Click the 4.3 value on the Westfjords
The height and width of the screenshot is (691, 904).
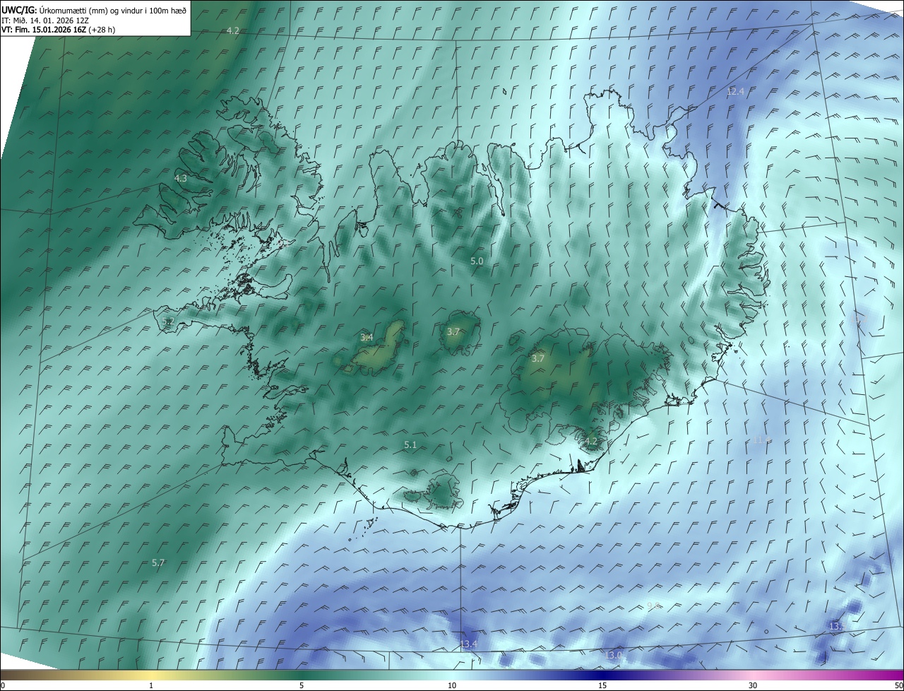(181, 179)
